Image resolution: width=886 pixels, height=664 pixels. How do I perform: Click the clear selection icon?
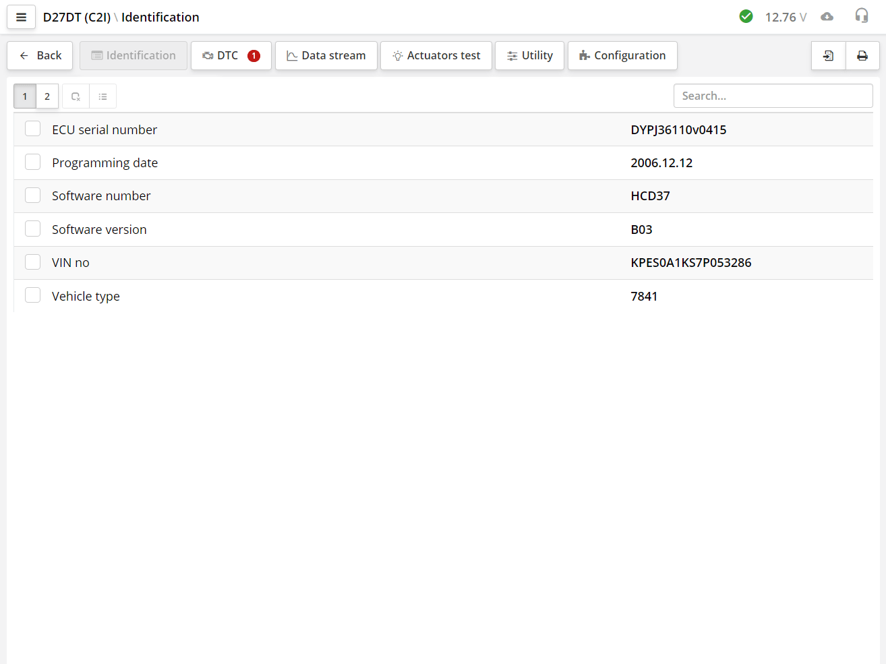point(76,96)
